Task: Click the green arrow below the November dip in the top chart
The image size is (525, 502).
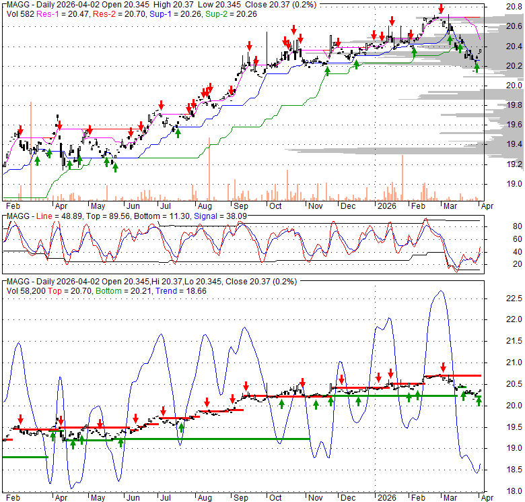Action: click(328, 71)
